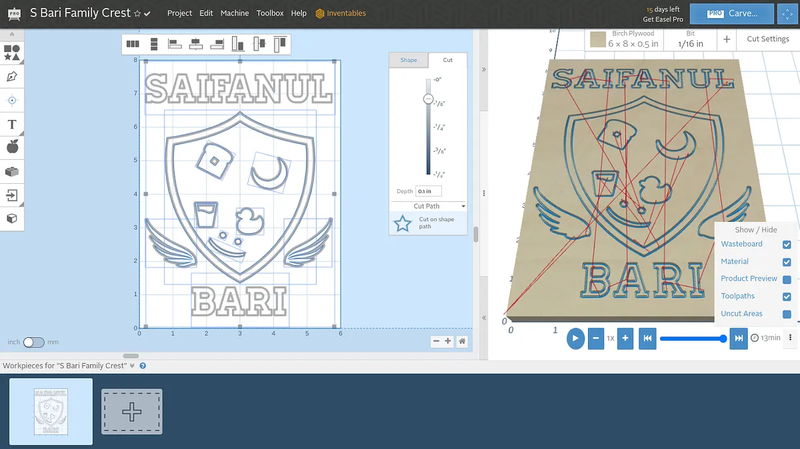Click the cut depth slider handle
Screen dimensions: 800x449
(429, 99)
